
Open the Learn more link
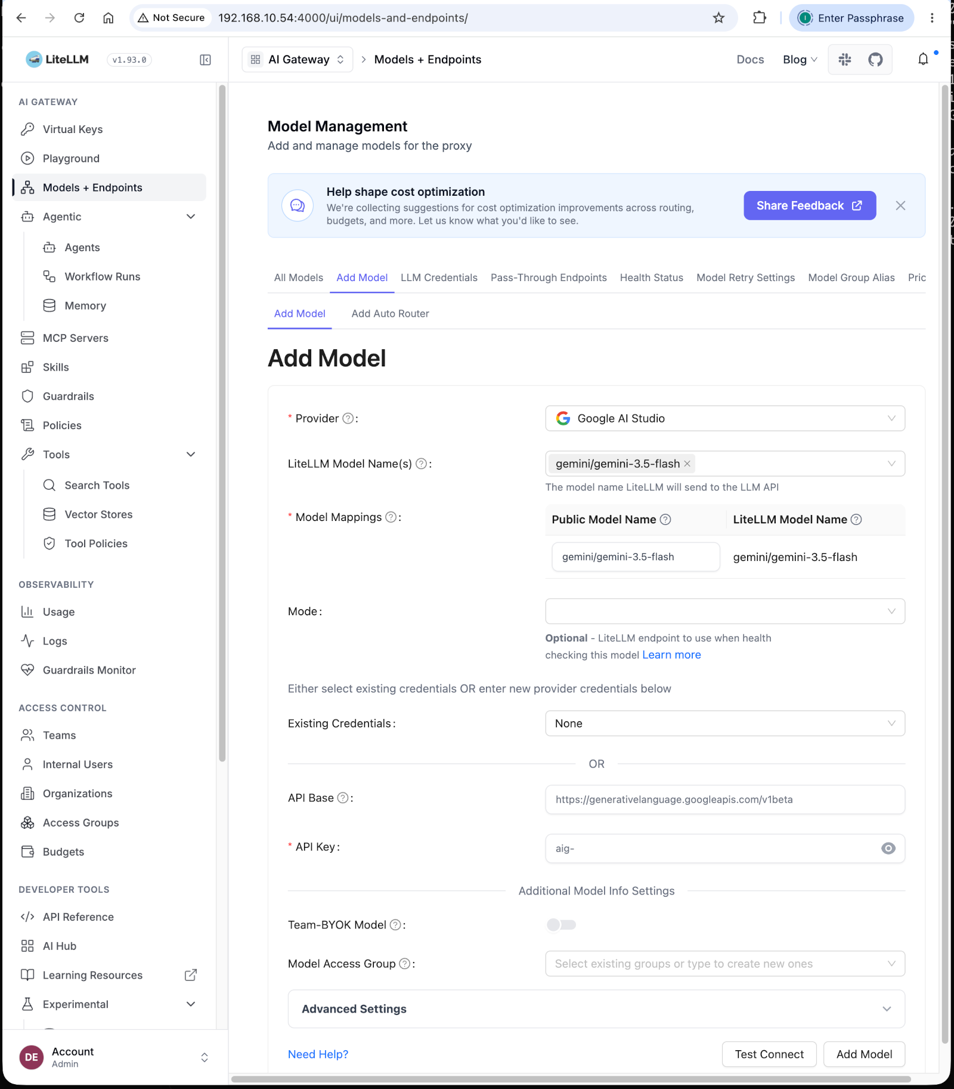click(x=671, y=655)
